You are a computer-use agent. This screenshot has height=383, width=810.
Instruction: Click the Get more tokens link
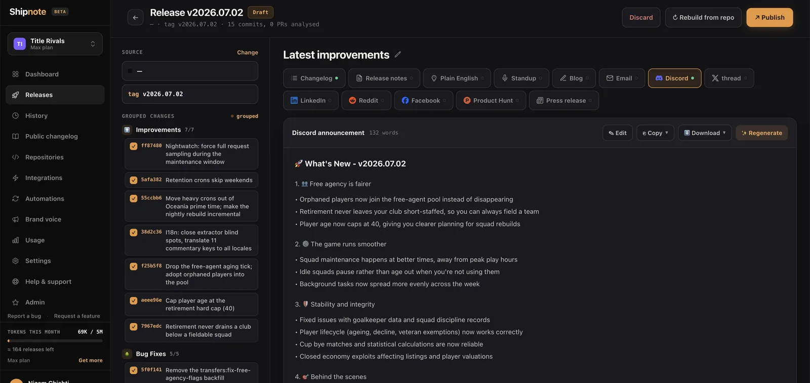(91, 360)
